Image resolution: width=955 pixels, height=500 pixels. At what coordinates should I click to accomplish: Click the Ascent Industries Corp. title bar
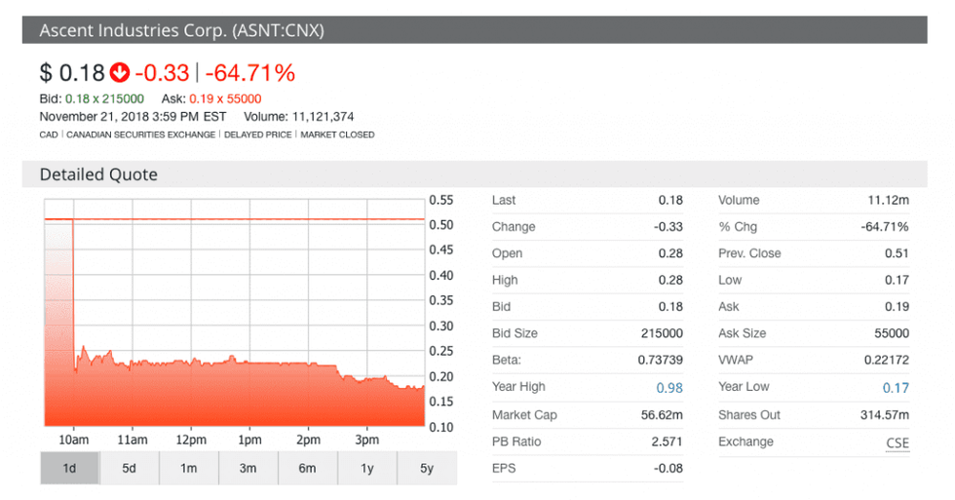tap(182, 30)
